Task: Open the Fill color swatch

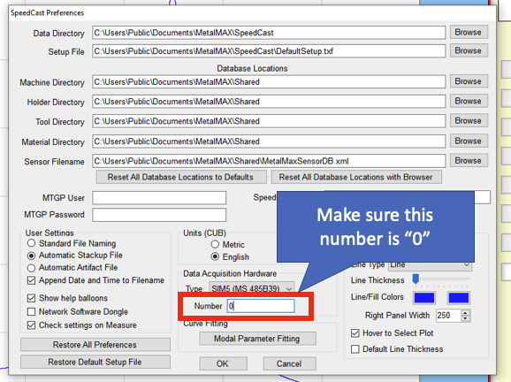Action: tap(458, 298)
